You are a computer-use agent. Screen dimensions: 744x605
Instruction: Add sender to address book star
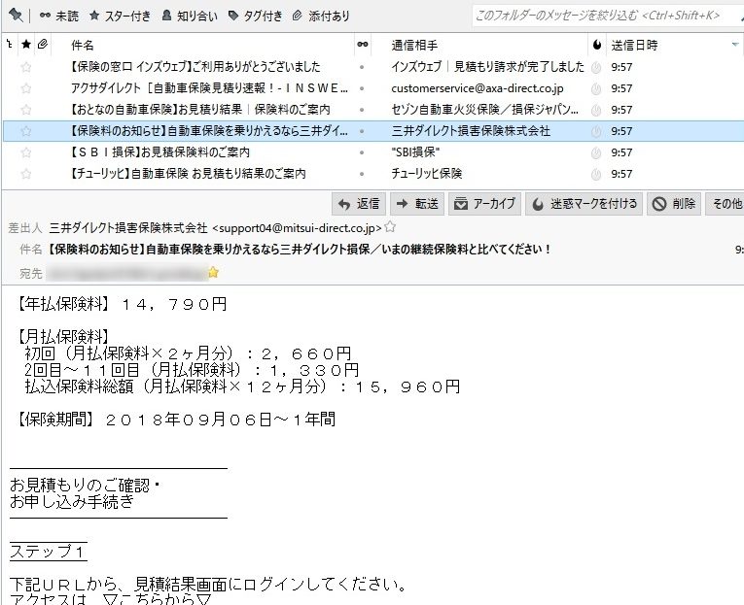pos(390,227)
